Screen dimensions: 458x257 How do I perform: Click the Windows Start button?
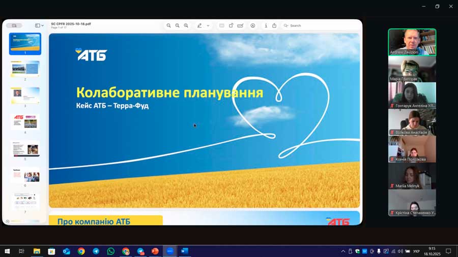[7, 251]
